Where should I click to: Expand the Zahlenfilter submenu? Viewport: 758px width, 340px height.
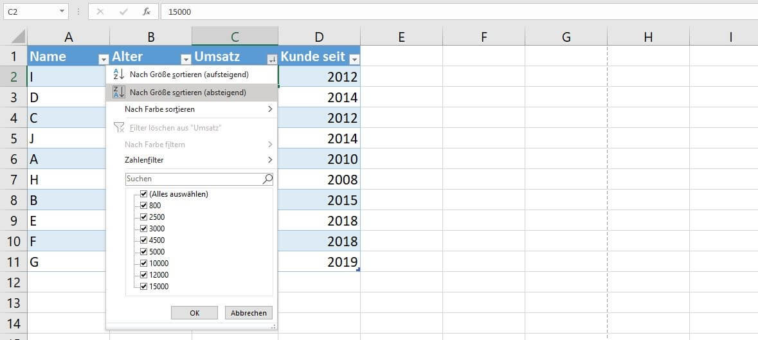[x=270, y=159]
